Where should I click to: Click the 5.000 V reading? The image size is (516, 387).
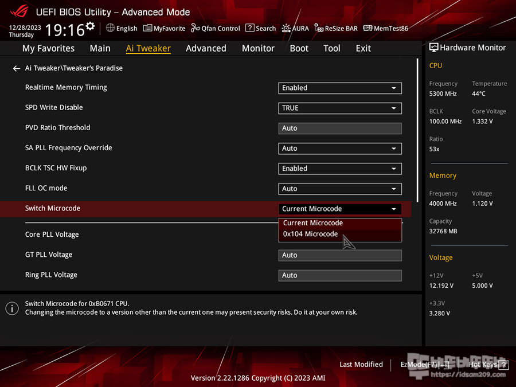click(x=482, y=286)
